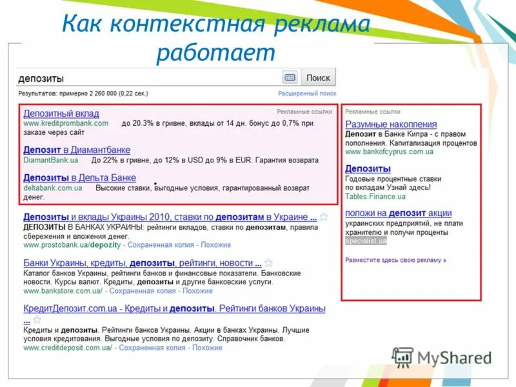Open Похожие for bankstore.com.ua result

[x=197, y=291]
